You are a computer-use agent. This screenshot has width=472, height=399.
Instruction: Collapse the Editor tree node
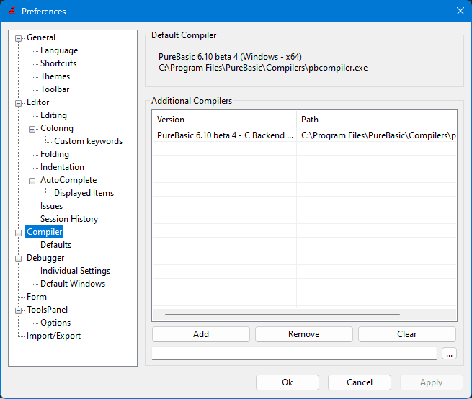click(x=19, y=102)
